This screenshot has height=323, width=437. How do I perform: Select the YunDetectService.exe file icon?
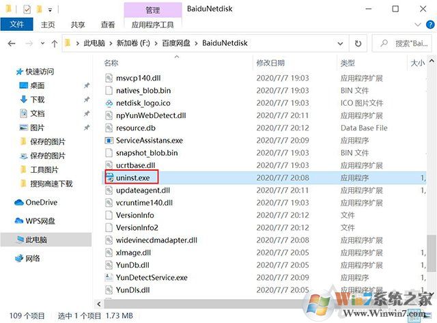[109, 277]
